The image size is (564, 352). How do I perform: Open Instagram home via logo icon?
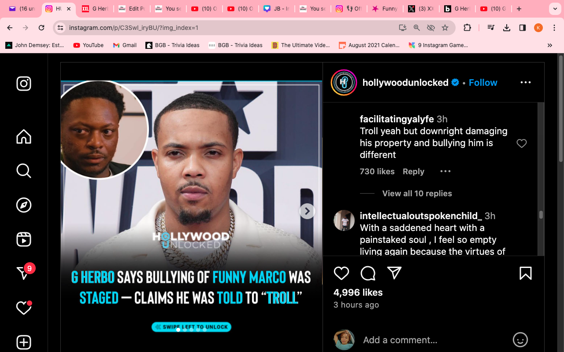(x=24, y=84)
